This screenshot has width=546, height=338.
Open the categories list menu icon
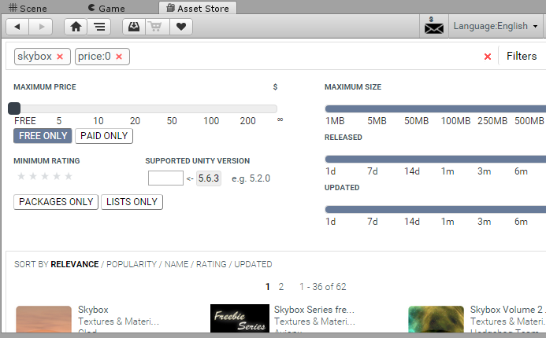(98, 27)
